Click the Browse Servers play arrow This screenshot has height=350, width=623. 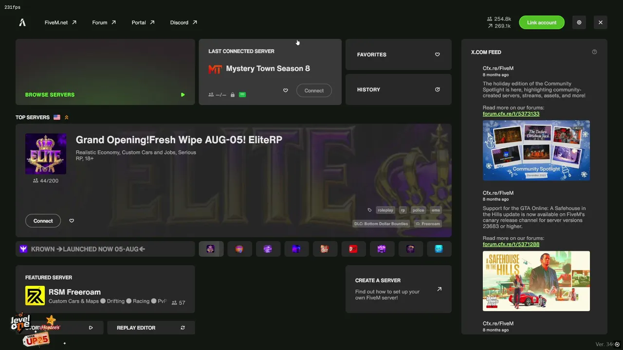(183, 95)
